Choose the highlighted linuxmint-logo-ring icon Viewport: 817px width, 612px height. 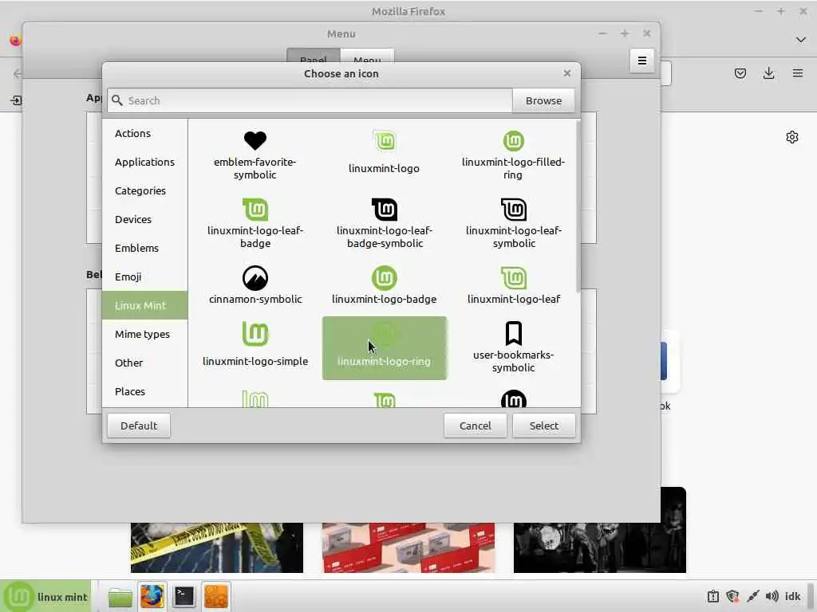click(x=385, y=347)
